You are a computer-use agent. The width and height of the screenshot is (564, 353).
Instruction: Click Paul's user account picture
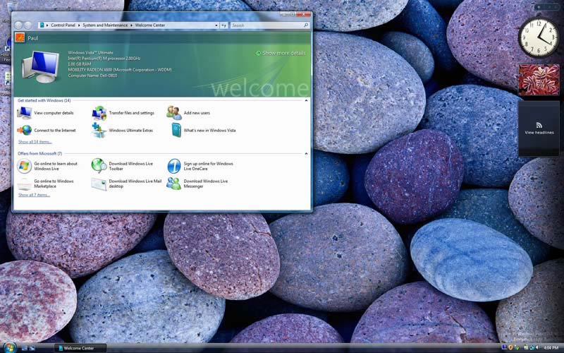pos(20,37)
